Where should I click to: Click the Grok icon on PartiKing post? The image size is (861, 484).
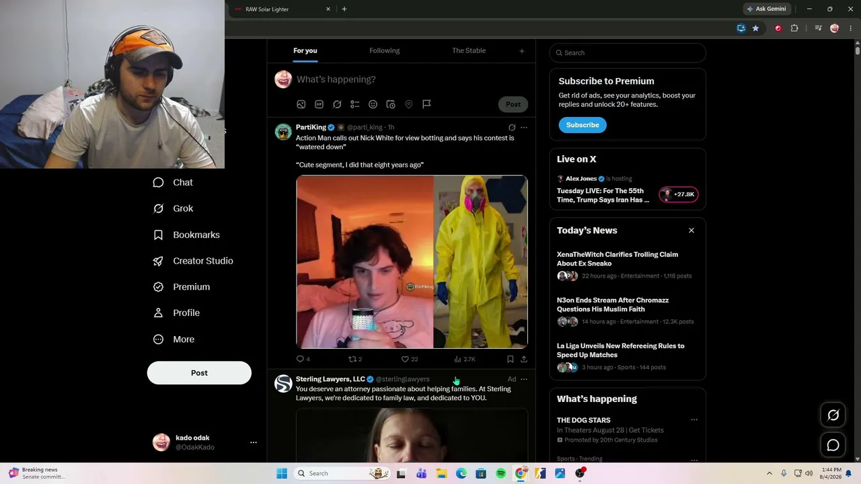(512, 127)
